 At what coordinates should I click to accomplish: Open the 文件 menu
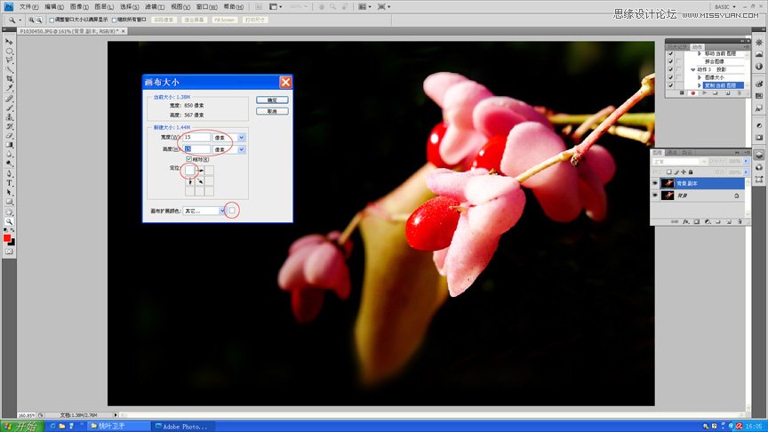click(29, 7)
